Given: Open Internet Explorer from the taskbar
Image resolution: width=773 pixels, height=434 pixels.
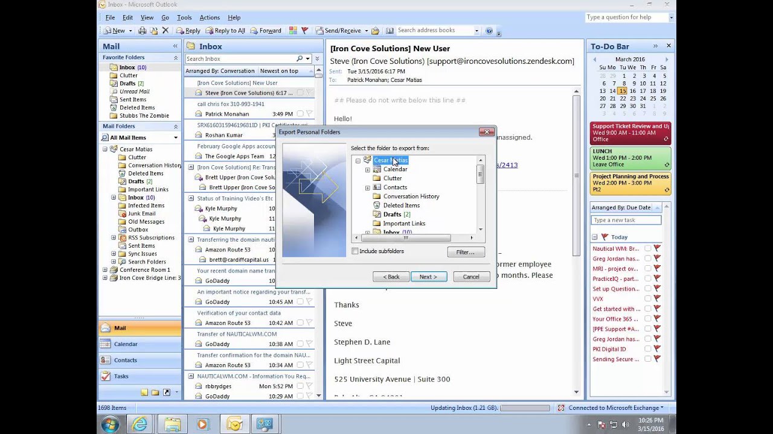Looking at the screenshot, I should tap(140, 424).
